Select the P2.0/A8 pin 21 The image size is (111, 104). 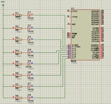click(x=102, y=28)
